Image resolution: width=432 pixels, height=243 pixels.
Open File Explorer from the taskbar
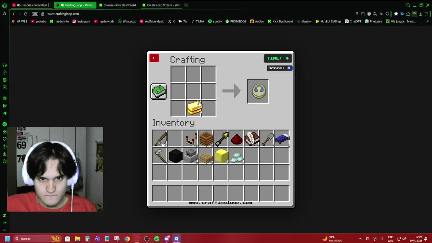click(77, 239)
